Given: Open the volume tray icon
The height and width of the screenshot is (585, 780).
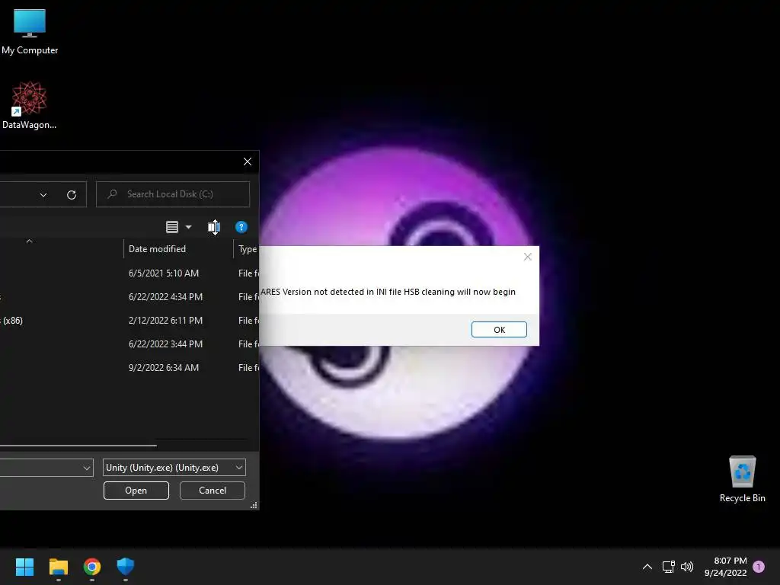Looking at the screenshot, I should (x=687, y=567).
